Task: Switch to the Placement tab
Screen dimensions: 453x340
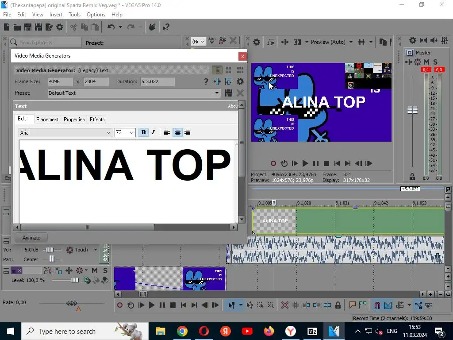Action: 47,120
